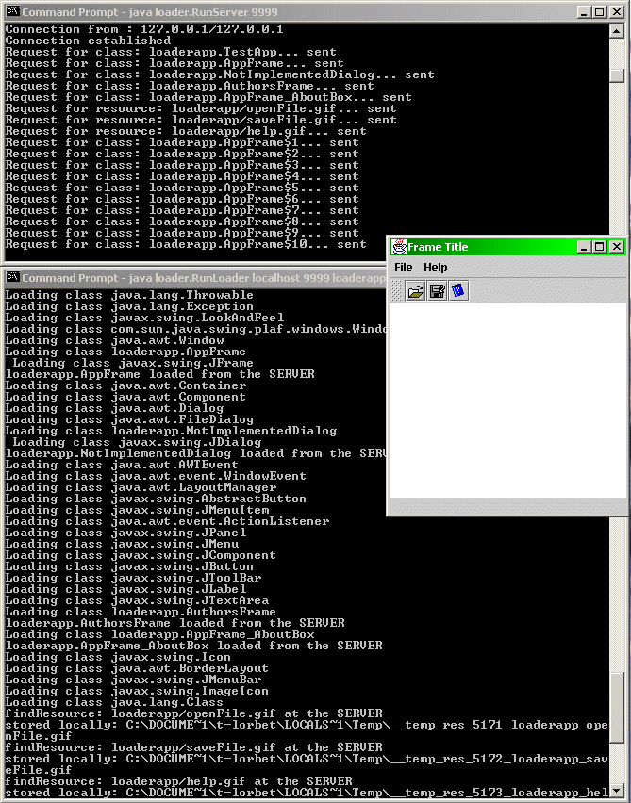Minimize the RunServer Command Prompt window
This screenshot has width=631, height=803.
pyautogui.click(x=585, y=12)
